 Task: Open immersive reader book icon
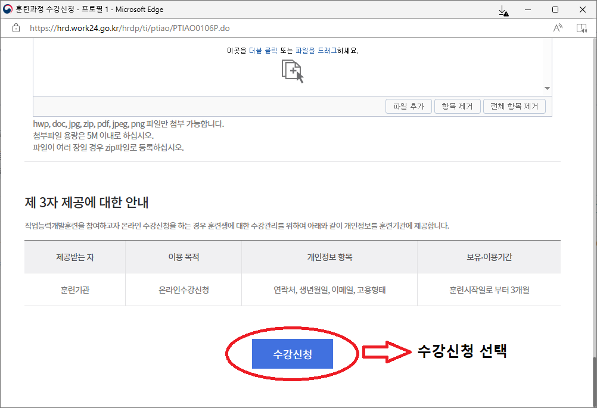(x=582, y=28)
